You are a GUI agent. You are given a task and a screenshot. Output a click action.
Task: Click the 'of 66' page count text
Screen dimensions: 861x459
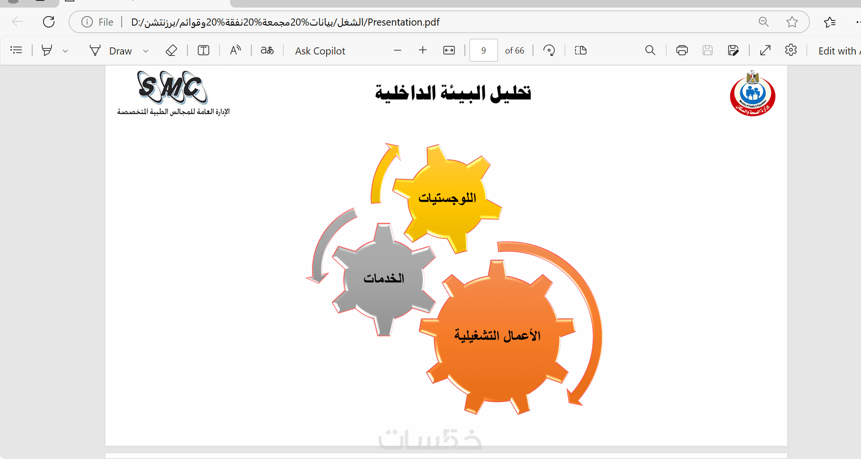pyautogui.click(x=515, y=51)
